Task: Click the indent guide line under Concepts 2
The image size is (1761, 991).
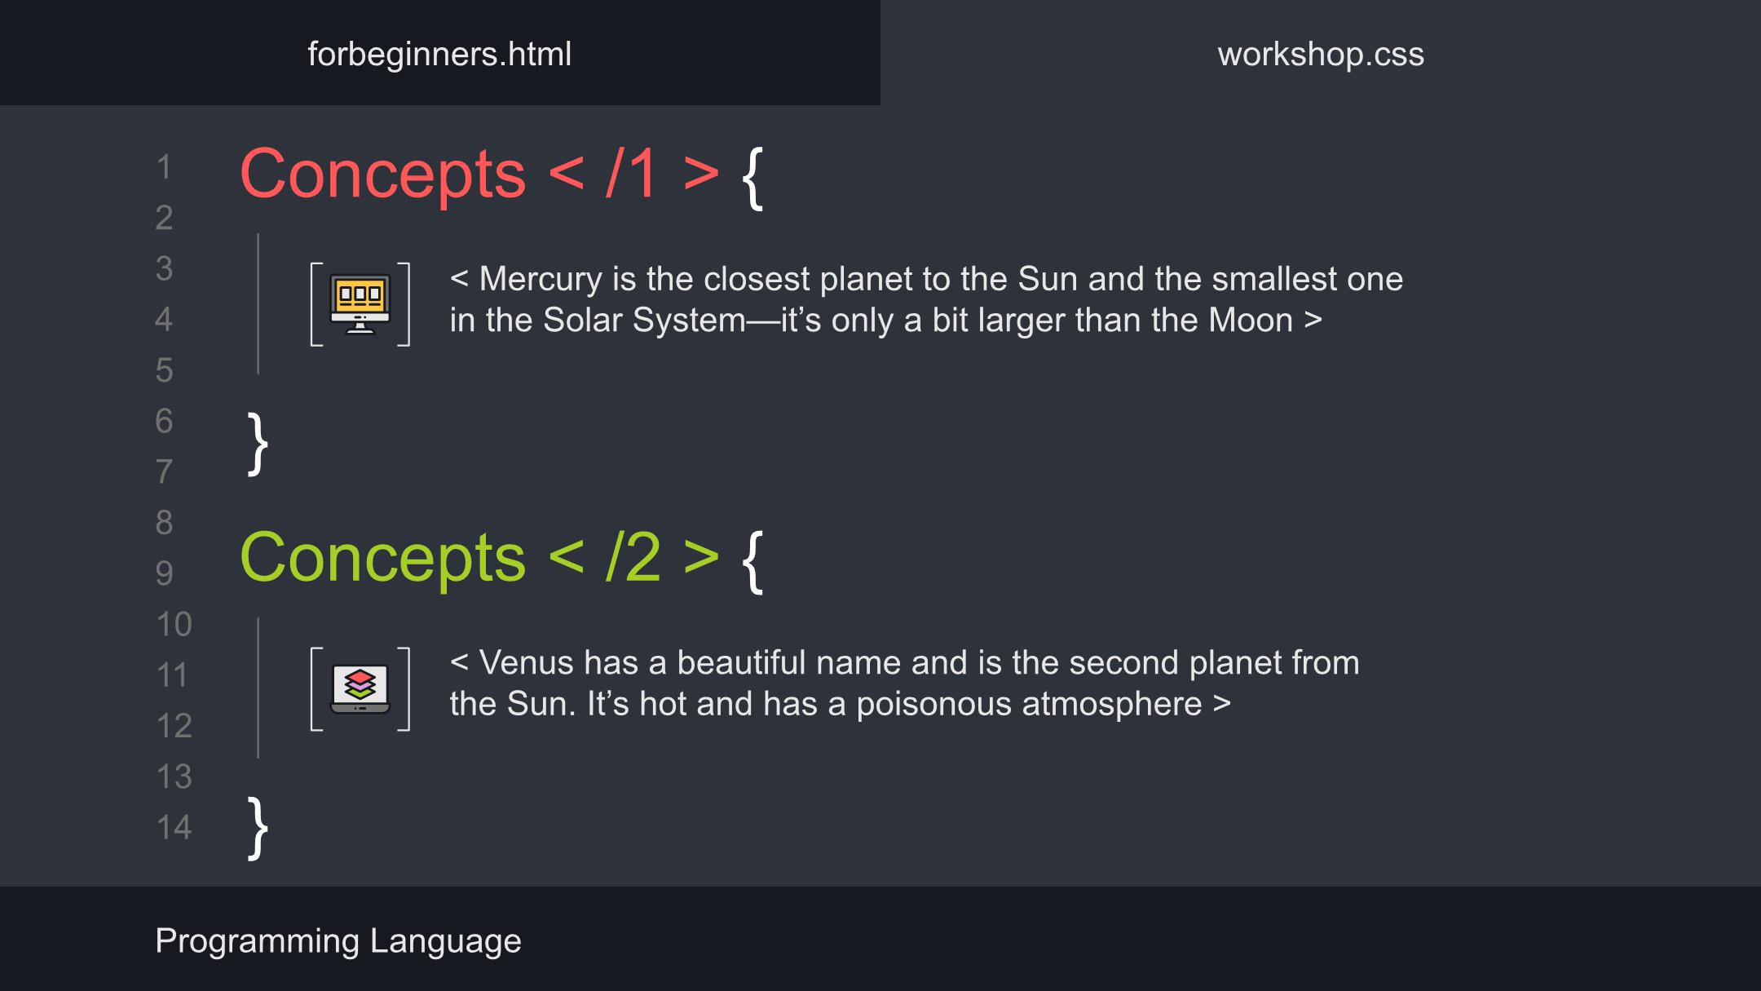Action: (258, 688)
